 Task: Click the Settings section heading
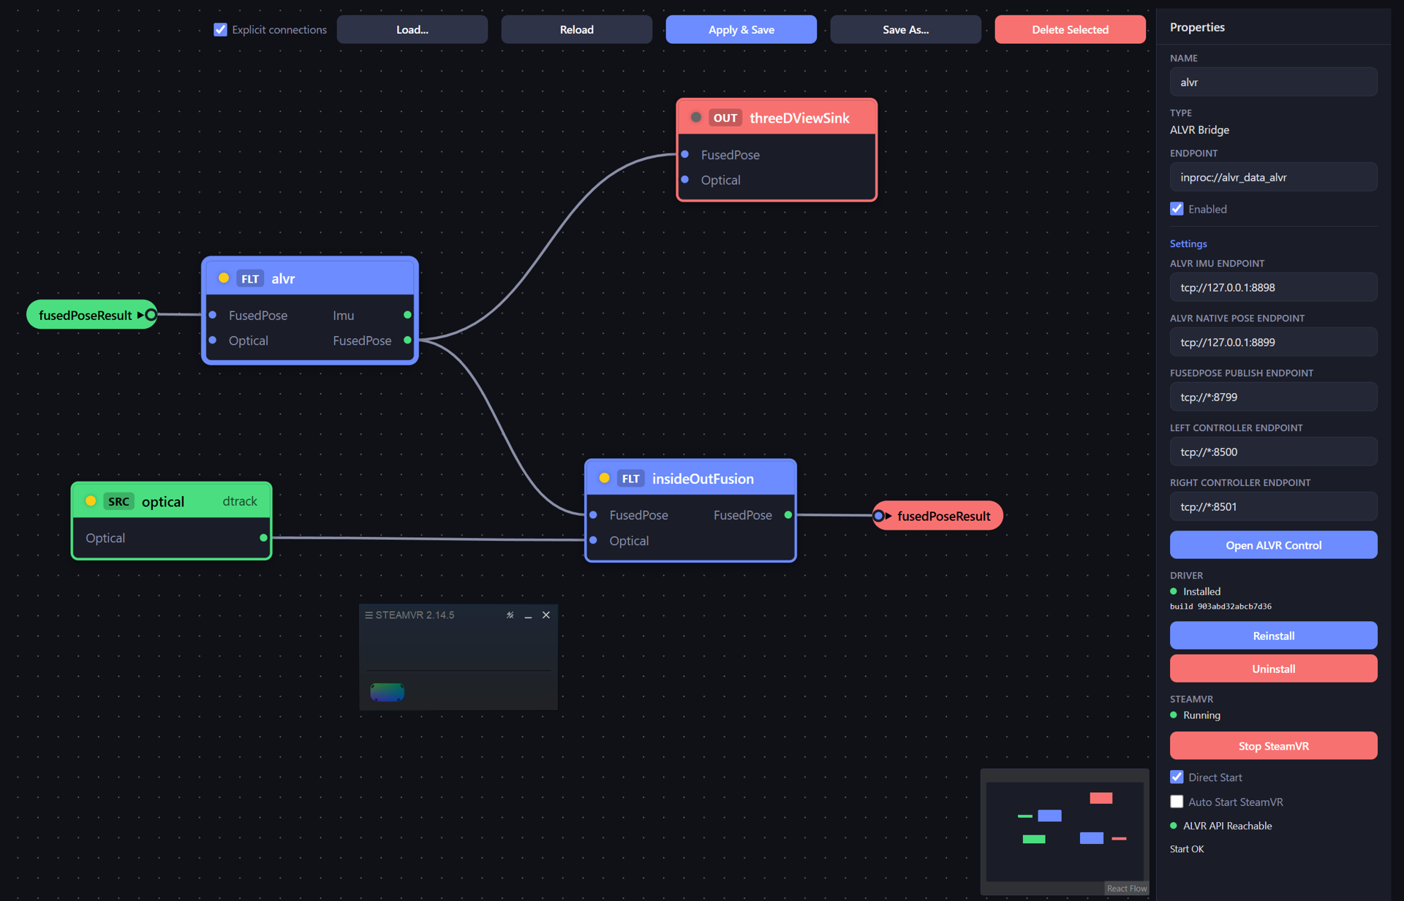[1188, 244]
